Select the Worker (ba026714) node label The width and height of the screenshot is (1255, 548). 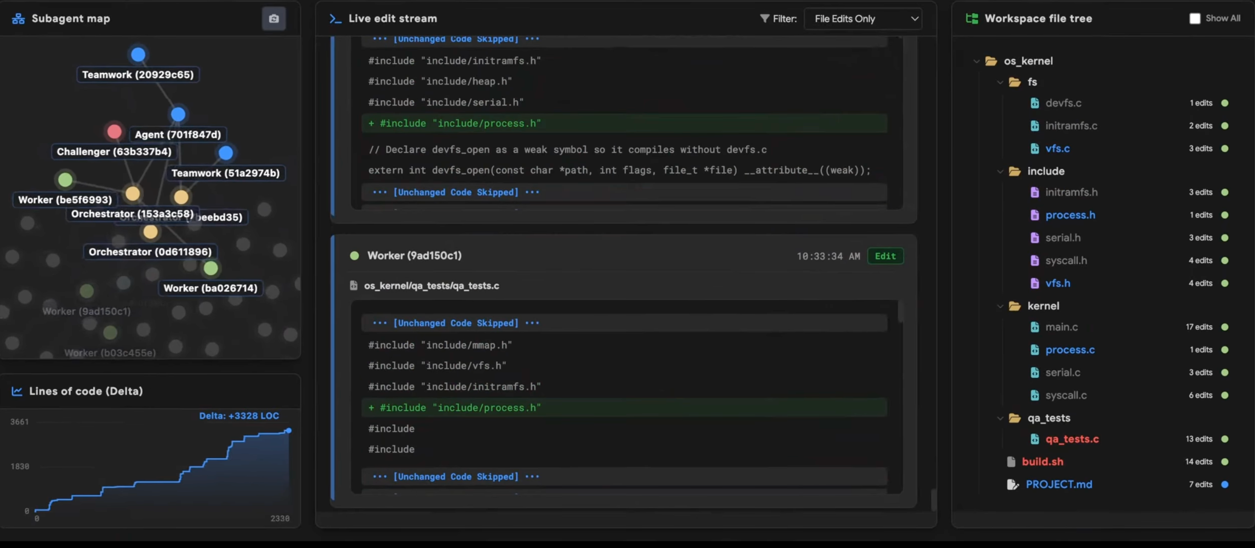[211, 288]
